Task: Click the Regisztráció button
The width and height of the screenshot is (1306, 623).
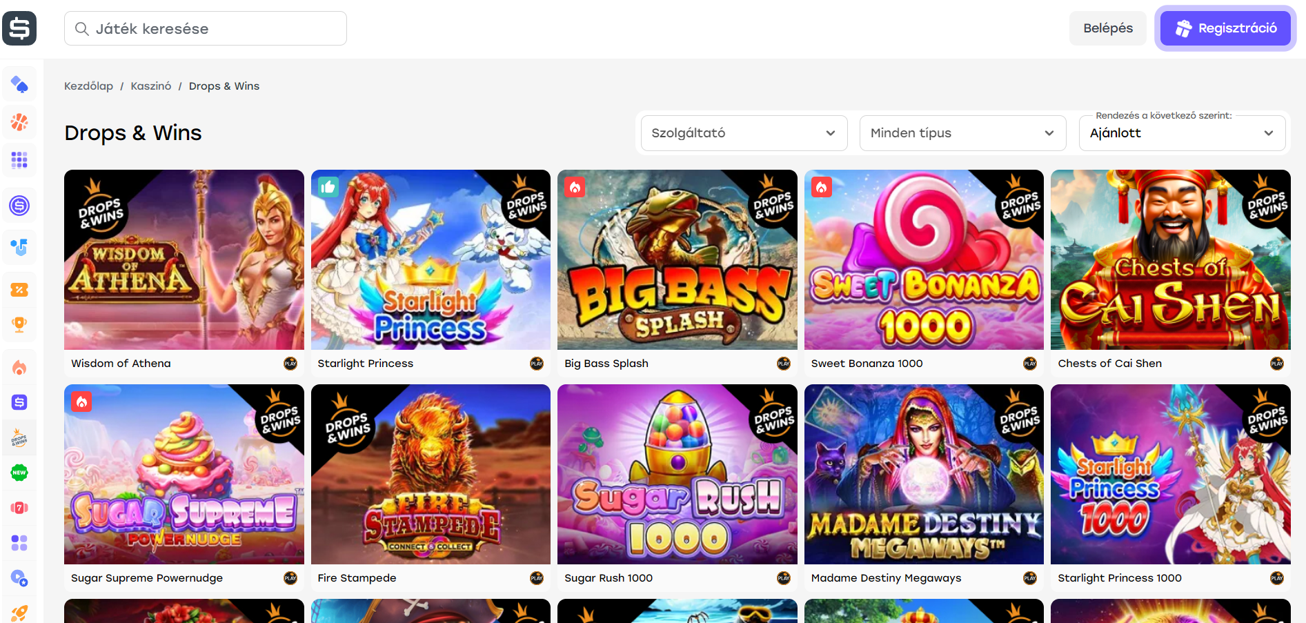Action: [1225, 28]
